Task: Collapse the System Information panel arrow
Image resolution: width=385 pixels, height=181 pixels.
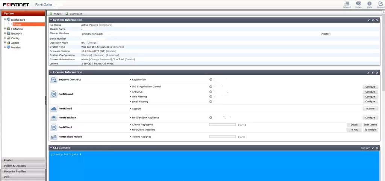Action: point(51,20)
